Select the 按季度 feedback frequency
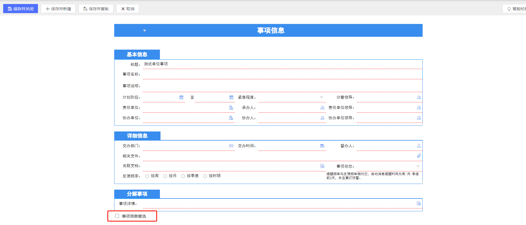 tap(183, 176)
